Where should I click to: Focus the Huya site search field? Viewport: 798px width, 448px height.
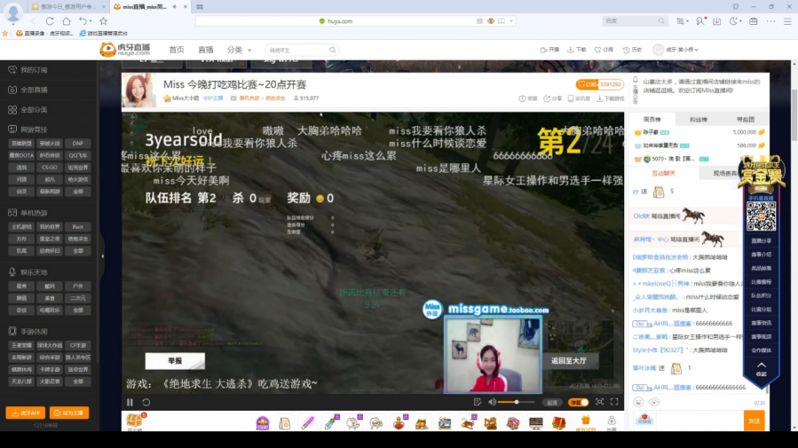pos(297,50)
